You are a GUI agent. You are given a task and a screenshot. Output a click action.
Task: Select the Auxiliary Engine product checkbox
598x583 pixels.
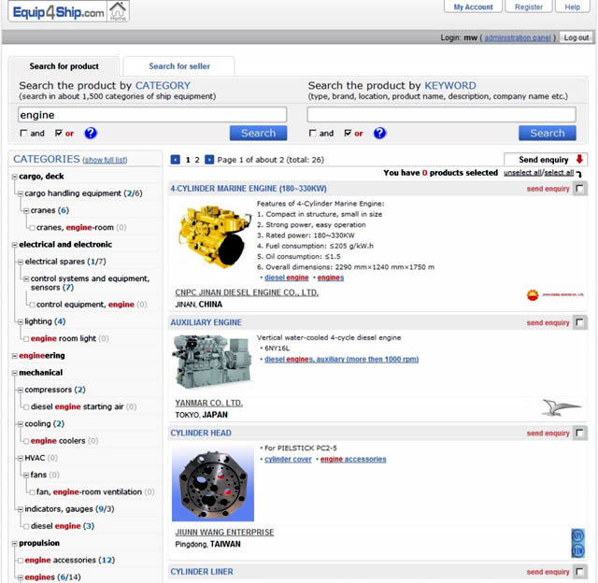[580, 322]
